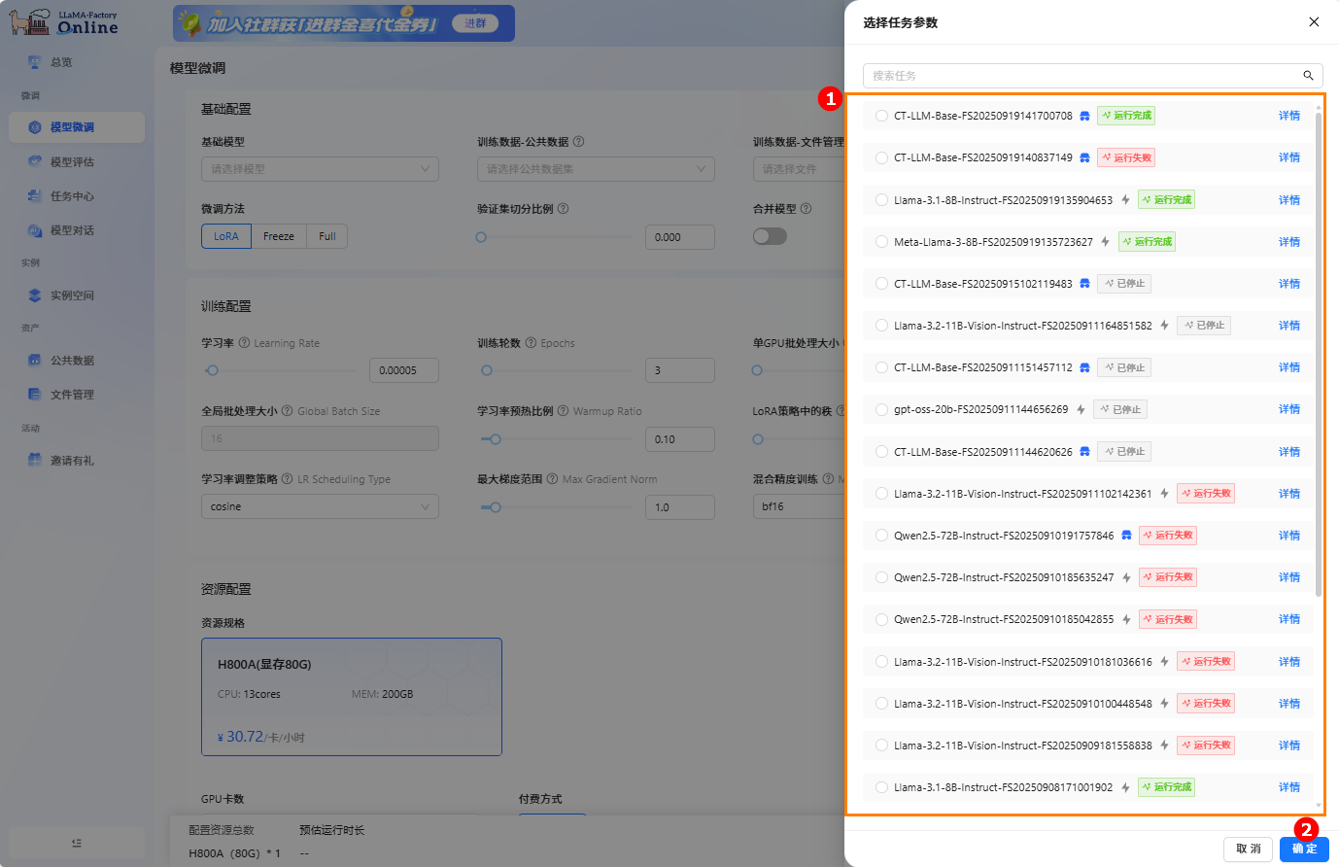Image resolution: width=1339 pixels, height=867 pixels.
Task: Enable the 合并模型 merge model switch
Action: [x=770, y=236]
